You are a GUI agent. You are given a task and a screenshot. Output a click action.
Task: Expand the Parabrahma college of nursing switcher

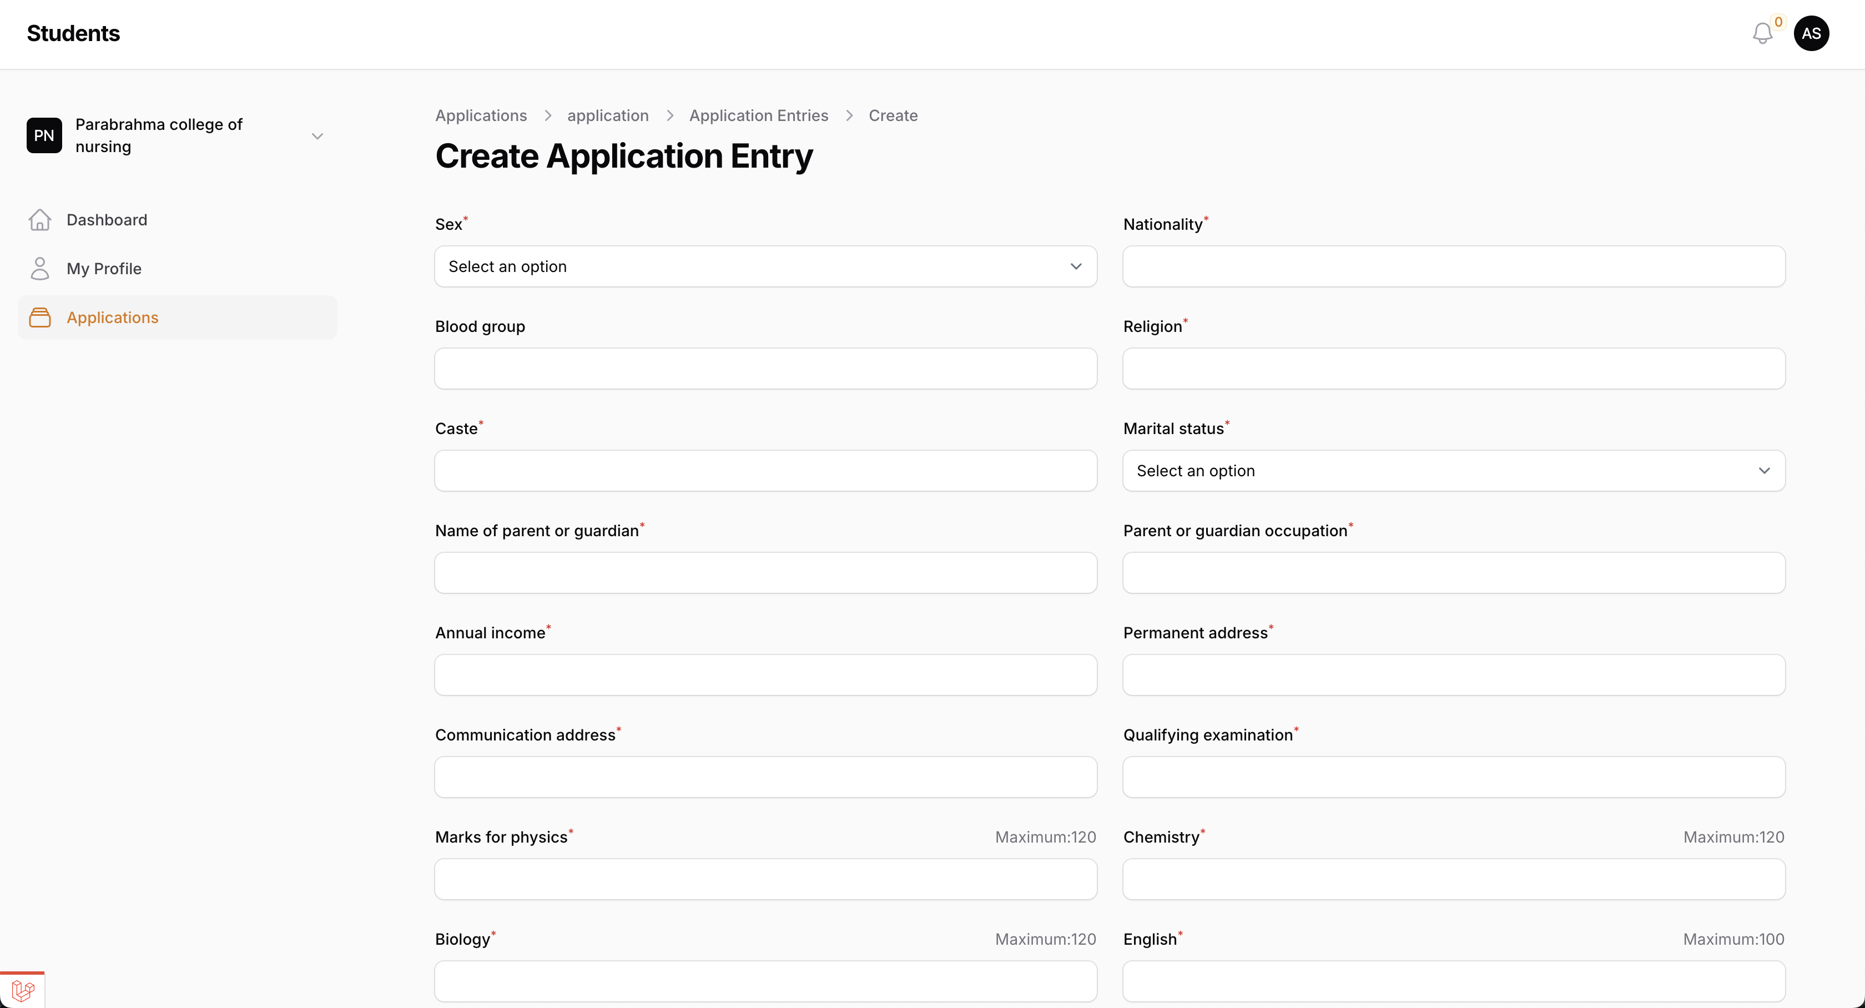coord(178,135)
